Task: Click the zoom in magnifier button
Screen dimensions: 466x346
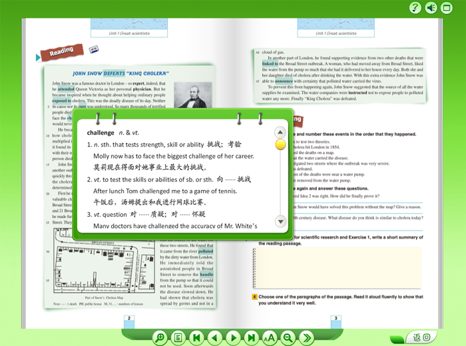Action: point(160,338)
